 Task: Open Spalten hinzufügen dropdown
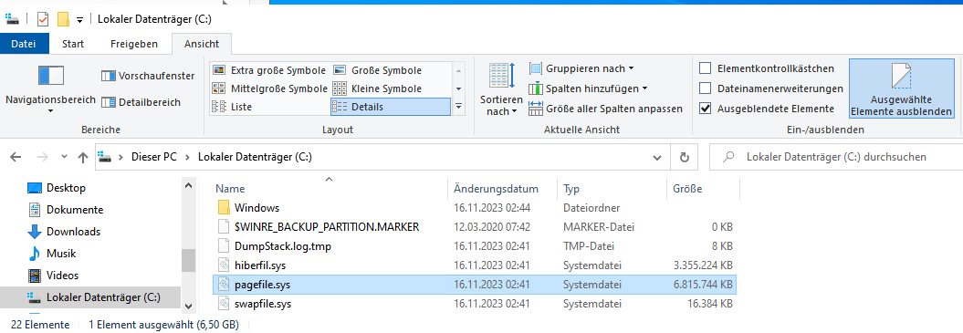click(x=588, y=88)
